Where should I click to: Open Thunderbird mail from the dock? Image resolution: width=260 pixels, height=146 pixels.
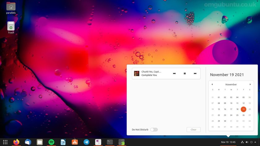coord(28,142)
